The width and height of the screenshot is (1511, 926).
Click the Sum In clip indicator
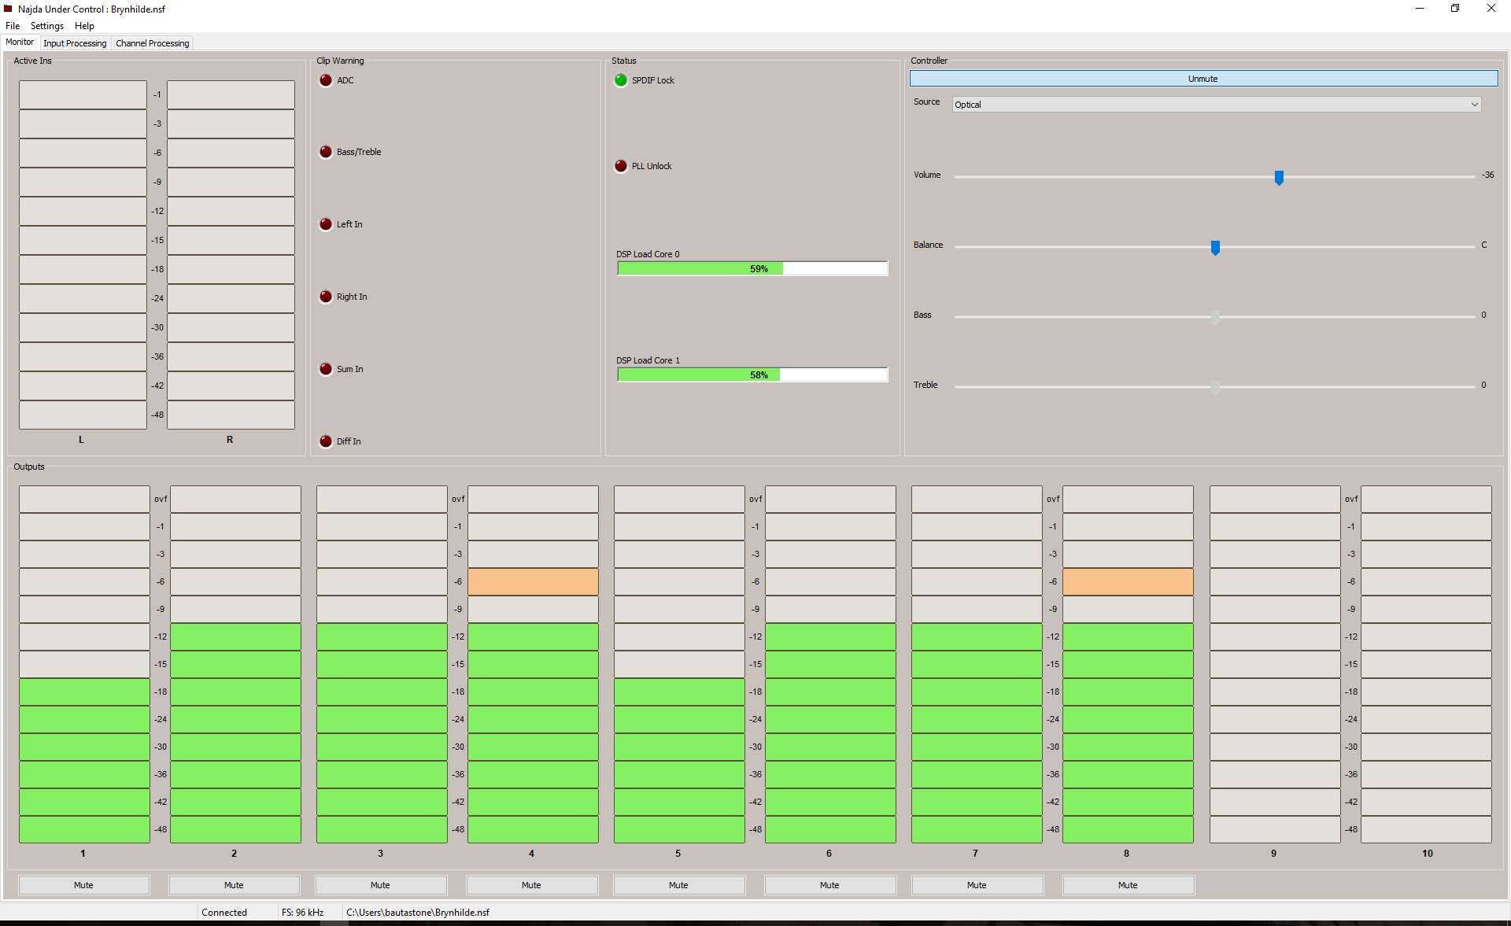tap(326, 369)
